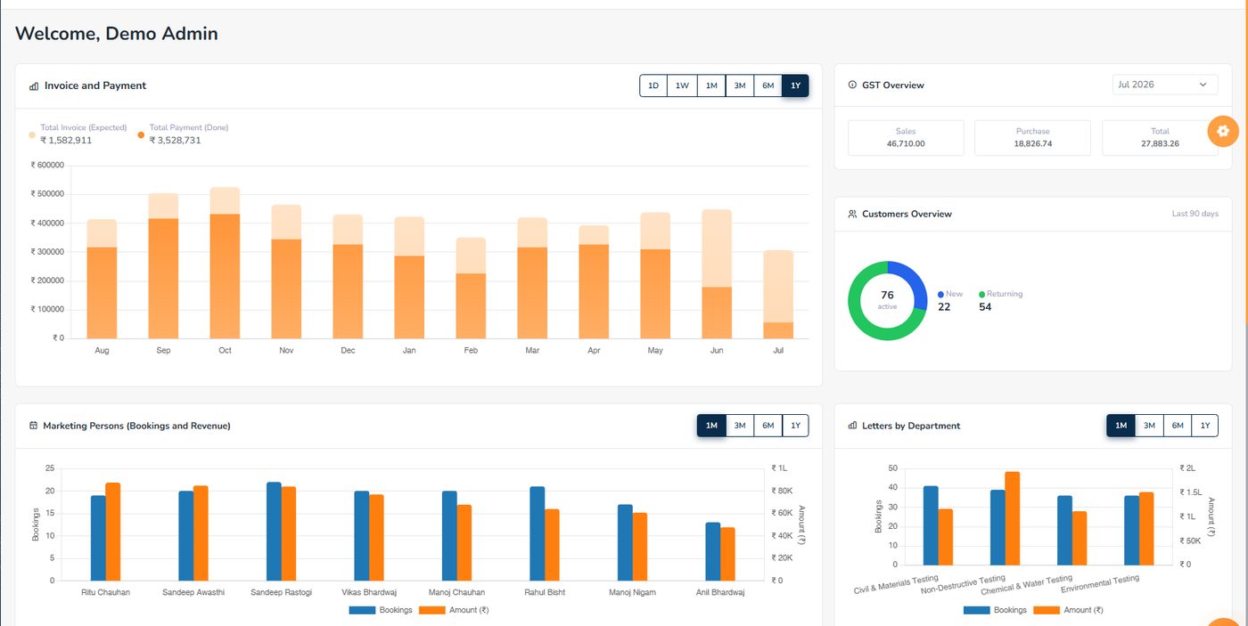Toggle Total Payment (Done) legend series

(x=183, y=134)
